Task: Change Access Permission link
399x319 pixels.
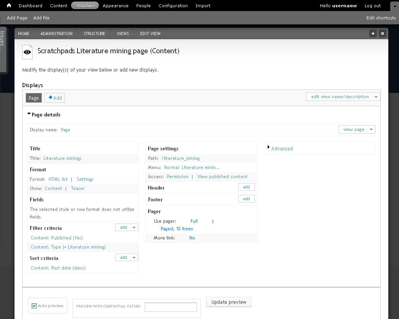Action: 178,177
